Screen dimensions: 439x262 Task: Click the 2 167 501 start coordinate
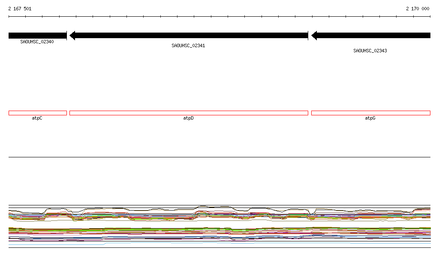tap(20, 9)
